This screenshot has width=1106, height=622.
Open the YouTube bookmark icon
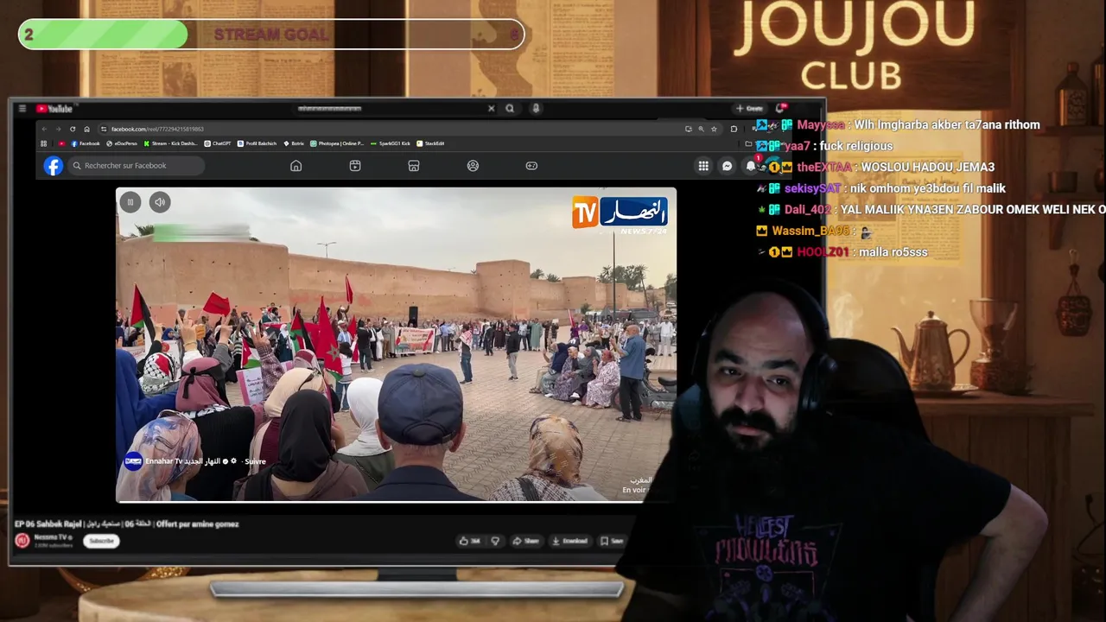click(61, 143)
